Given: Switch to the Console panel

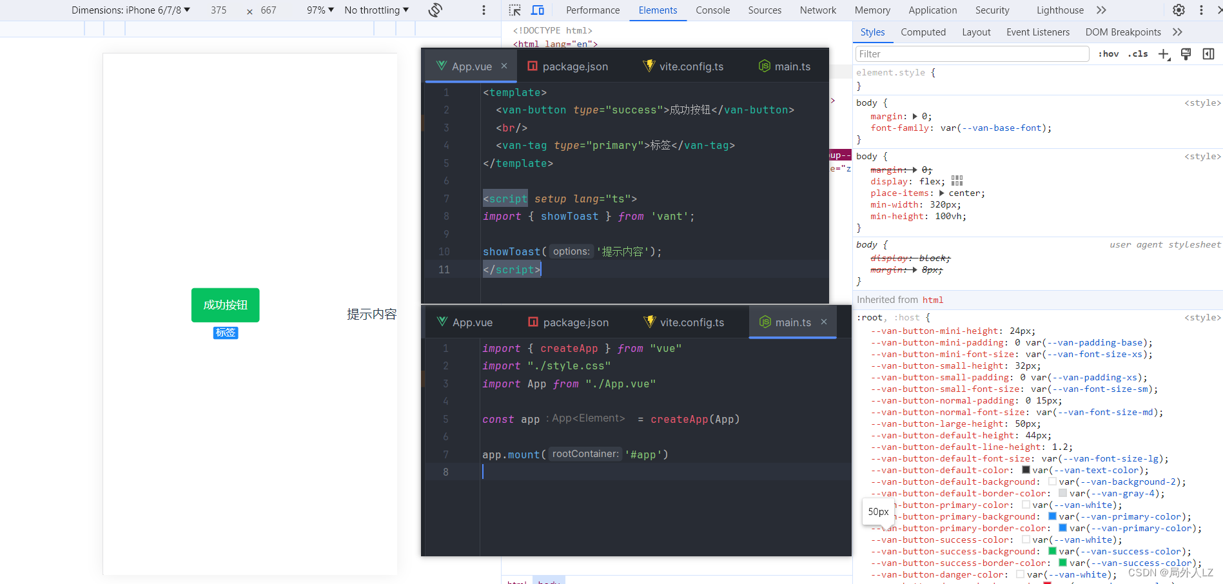Looking at the screenshot, I should point(712,10).
